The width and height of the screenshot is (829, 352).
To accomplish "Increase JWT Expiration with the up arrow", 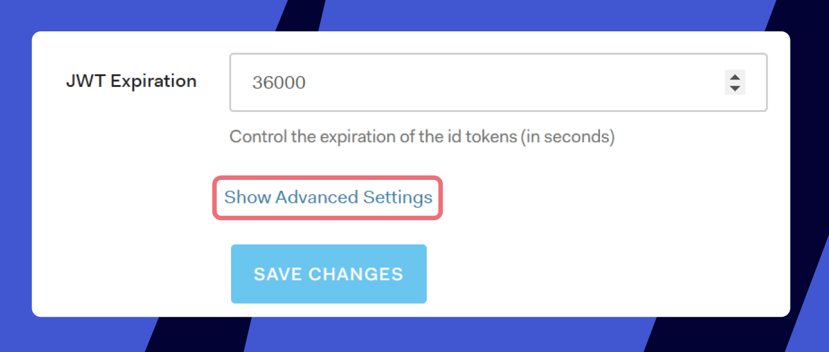I will coord(735,77).
